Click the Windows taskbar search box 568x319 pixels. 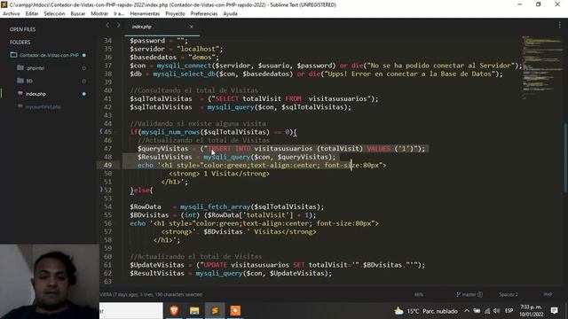pyautogui.click(x=131, y=311)
